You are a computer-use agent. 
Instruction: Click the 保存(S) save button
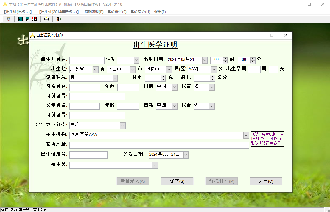[177, 181]
